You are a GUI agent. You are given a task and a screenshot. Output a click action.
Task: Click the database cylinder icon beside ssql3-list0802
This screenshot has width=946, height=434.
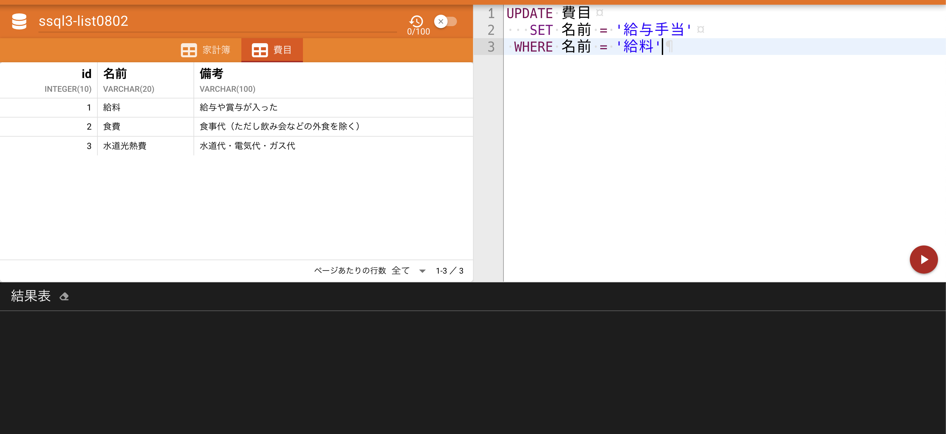pos(19,21)
